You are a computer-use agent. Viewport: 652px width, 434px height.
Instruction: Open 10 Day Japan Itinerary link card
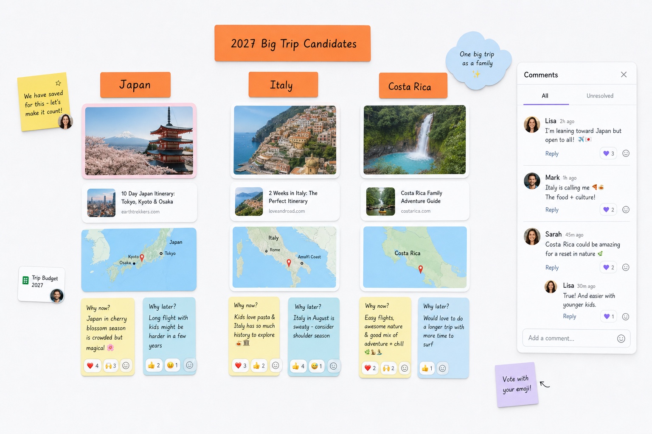(x=139, y=203)
